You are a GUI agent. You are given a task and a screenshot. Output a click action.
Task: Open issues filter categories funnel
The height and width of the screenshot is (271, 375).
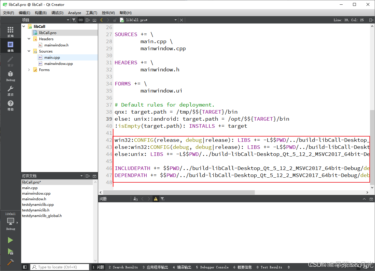pos(163,199)
